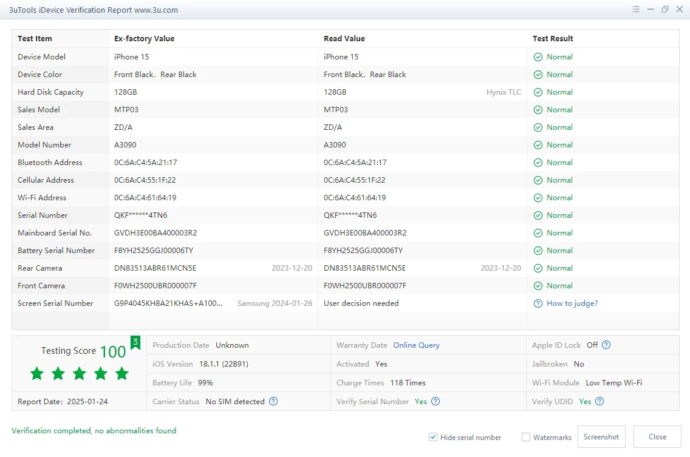Select the read Rear Camera date 2023-12-20
690x457 pixels.
click(x=500, y=268)
